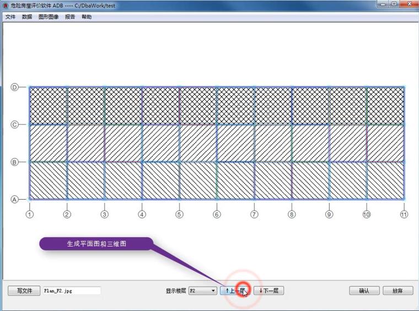Expand the 显示楼层 floor dropdown
This screenshot has height=311, width=419.
pos(202,291)
